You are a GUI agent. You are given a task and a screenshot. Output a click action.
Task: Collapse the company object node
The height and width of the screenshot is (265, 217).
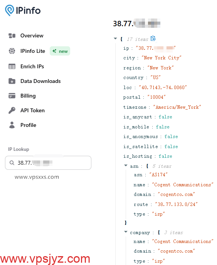click(126, 232)
